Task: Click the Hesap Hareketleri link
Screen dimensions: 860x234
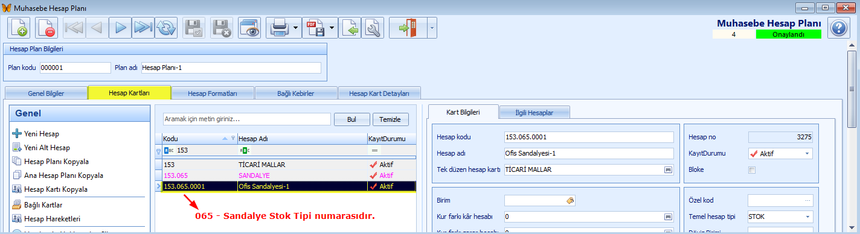Action: pyautogui.click(x=53, y=219)
